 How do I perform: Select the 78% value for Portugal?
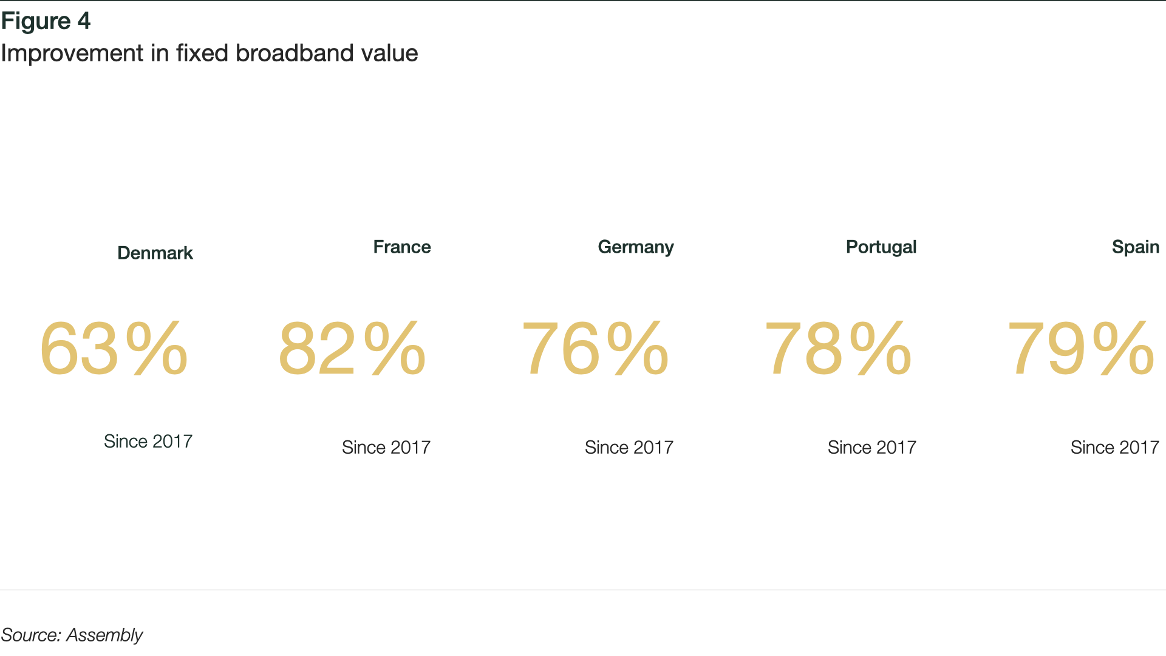(838, 349)
